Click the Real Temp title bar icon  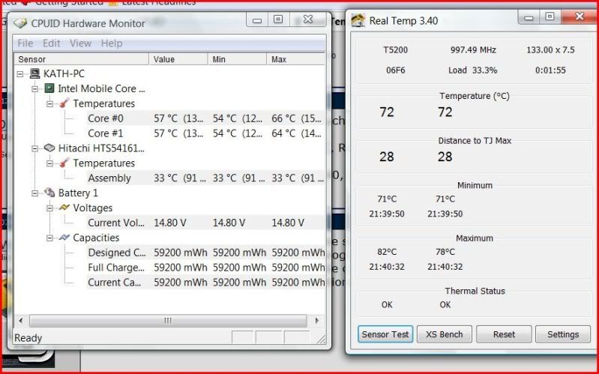pyautogui.click(x=358, y=20)
